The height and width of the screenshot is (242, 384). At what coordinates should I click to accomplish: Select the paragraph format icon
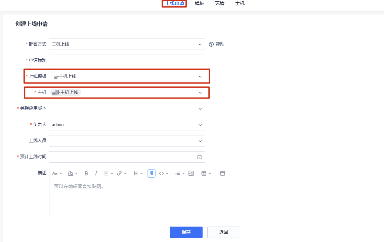click(x=151, y=173)
